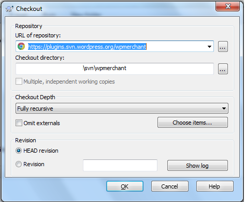Confirm checkout with OK button

click(125, 186)
